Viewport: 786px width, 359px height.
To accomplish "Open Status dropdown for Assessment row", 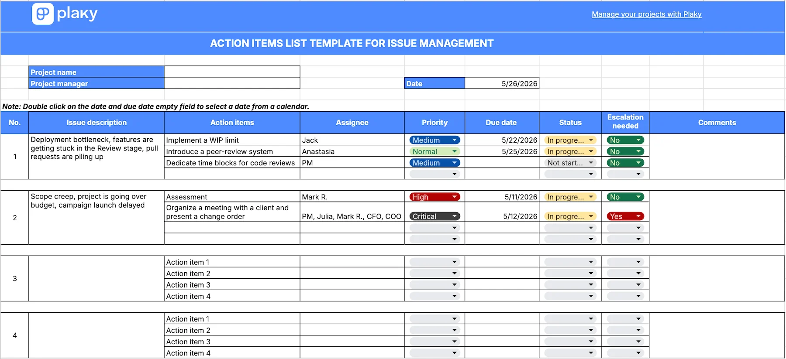I will (570, 197).
